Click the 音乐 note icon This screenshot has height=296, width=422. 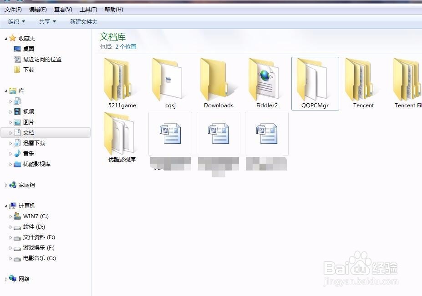point(17,153)
